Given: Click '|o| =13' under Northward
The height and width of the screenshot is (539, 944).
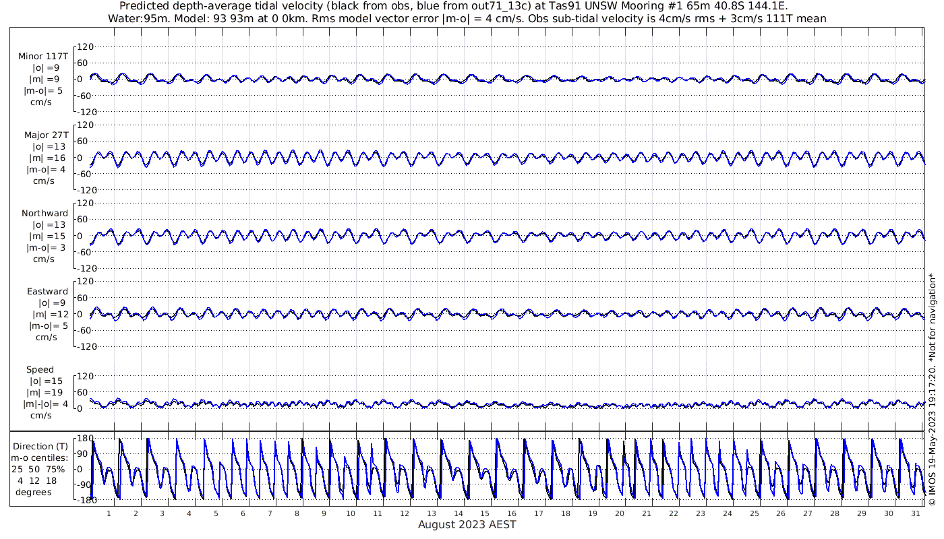Looking at the screenshot, I should 49,225.
